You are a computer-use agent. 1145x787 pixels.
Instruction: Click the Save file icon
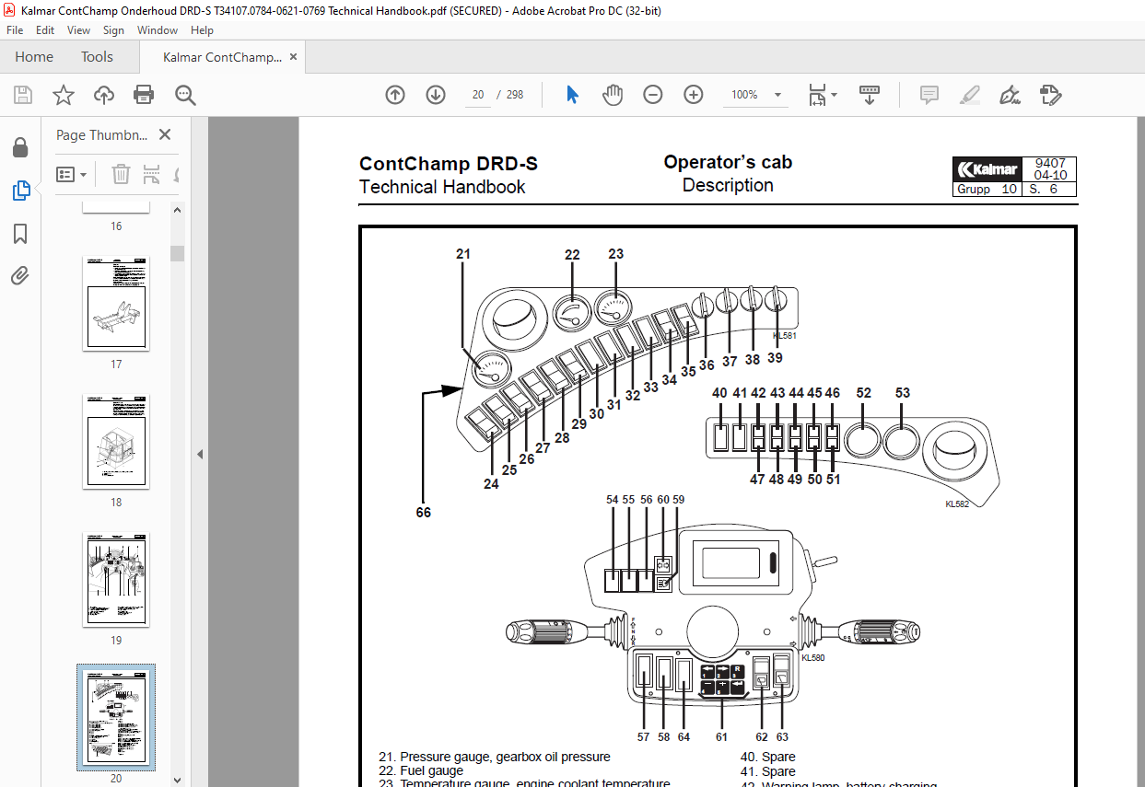(x=23, y=95)
